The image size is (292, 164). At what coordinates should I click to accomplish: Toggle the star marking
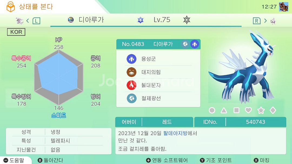pos(261,110)
